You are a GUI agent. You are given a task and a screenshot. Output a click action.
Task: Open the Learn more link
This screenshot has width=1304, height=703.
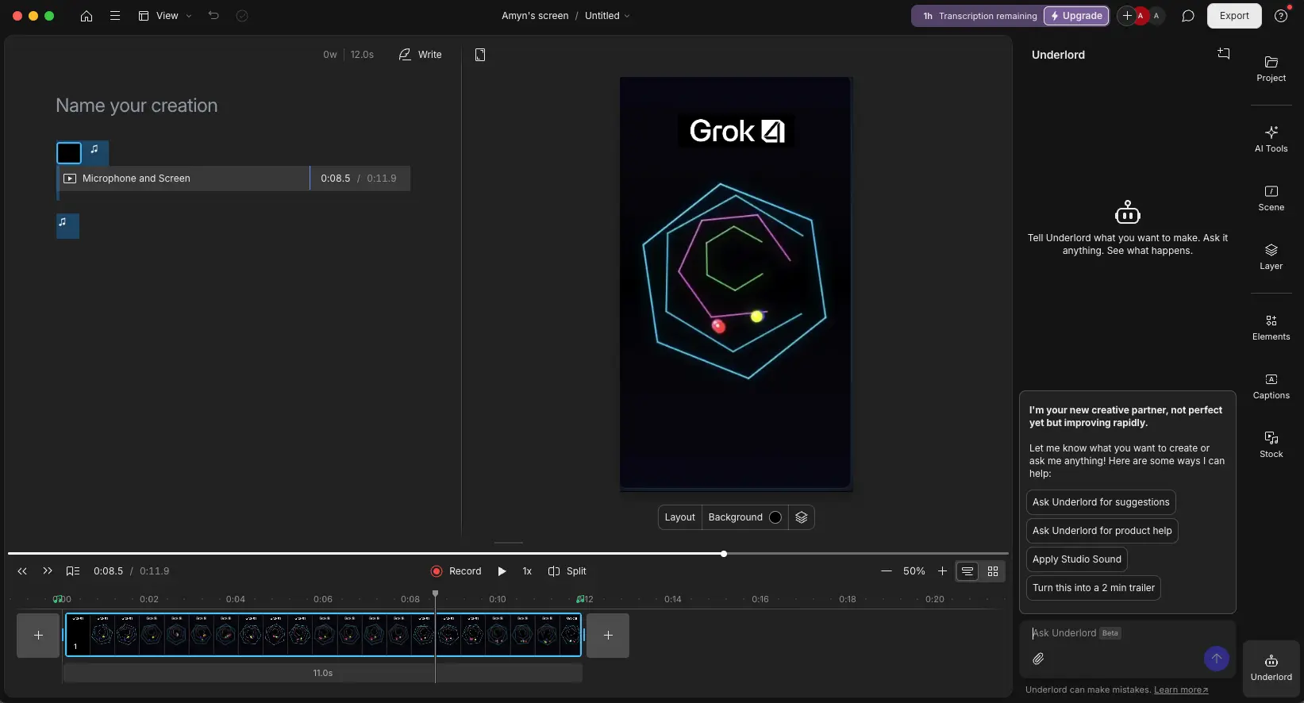click(x=1181, y=690)
